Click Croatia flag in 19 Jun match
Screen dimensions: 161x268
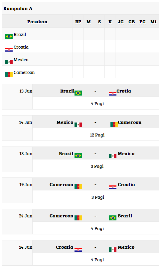pyautogui.click(x=113, y=187)
